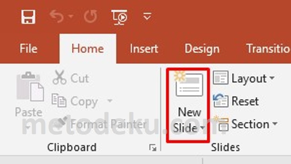Screen dimensions: 291x164
Task: Expand the New Slide dropdown arrow
Action: coord(203,128)
